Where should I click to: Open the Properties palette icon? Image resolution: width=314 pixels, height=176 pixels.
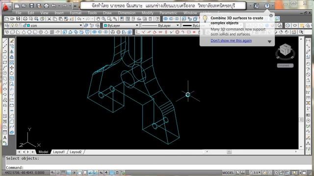tap(122, 19)
